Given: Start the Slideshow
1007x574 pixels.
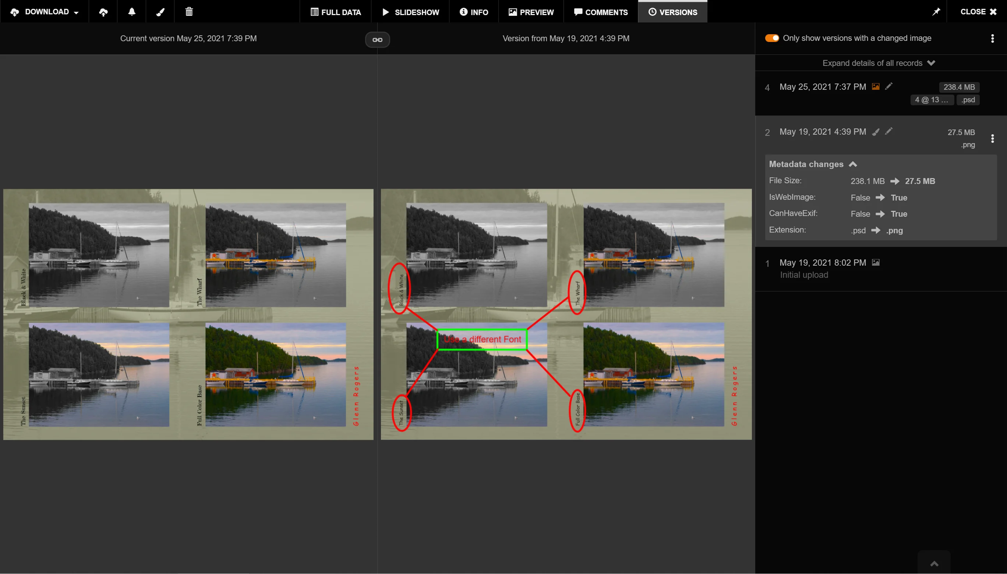Looking at the screenshot, I should pyautogui.click(x=410, y=12).
